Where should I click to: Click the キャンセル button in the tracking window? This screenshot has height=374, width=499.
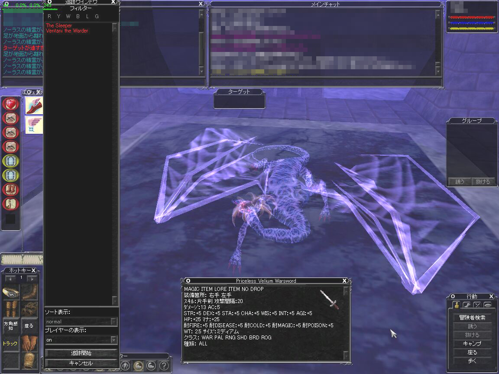[81, 363]
